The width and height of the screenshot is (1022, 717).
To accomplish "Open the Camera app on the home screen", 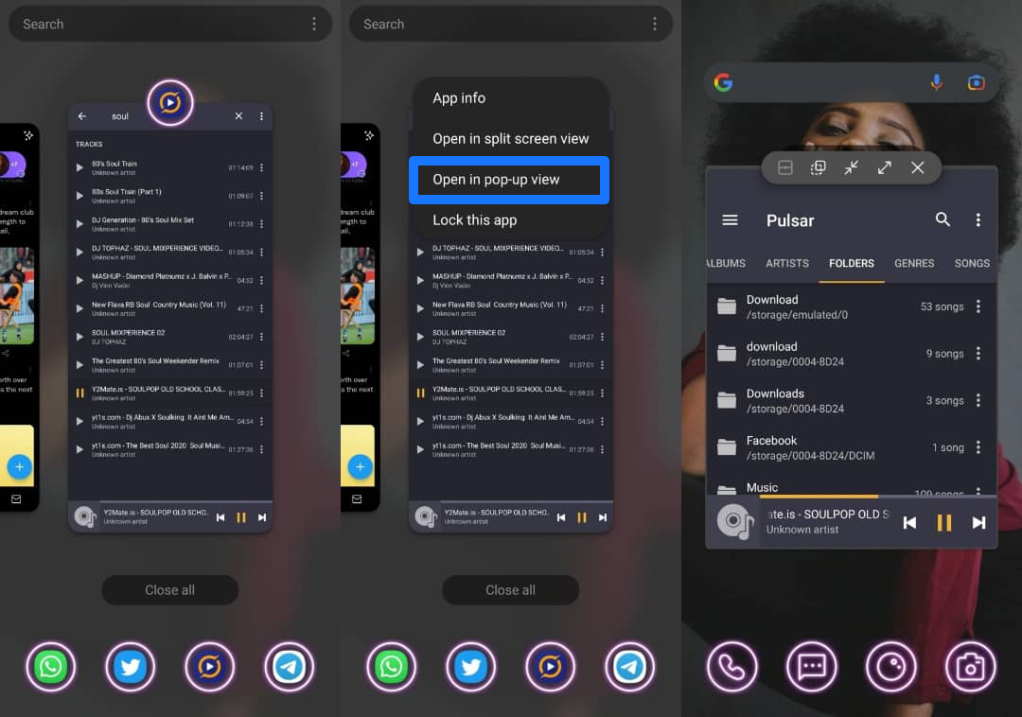I will [971, 667].
